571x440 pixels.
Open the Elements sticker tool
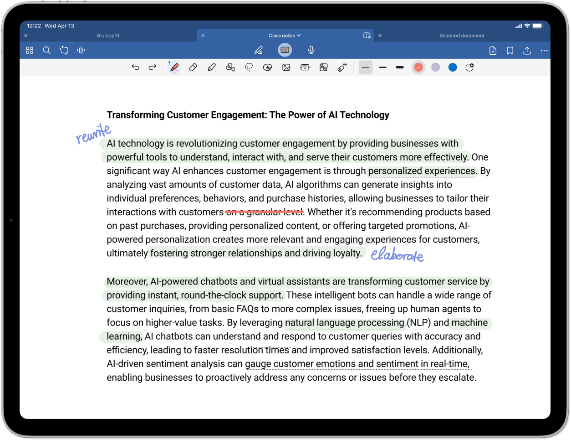coord(268,67)
